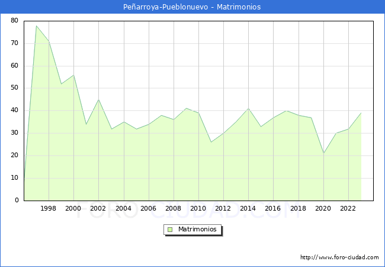Viewport: 385px width, 267px height.
Task: Click the Matrimonios legend label
Action: coord(197,229)
